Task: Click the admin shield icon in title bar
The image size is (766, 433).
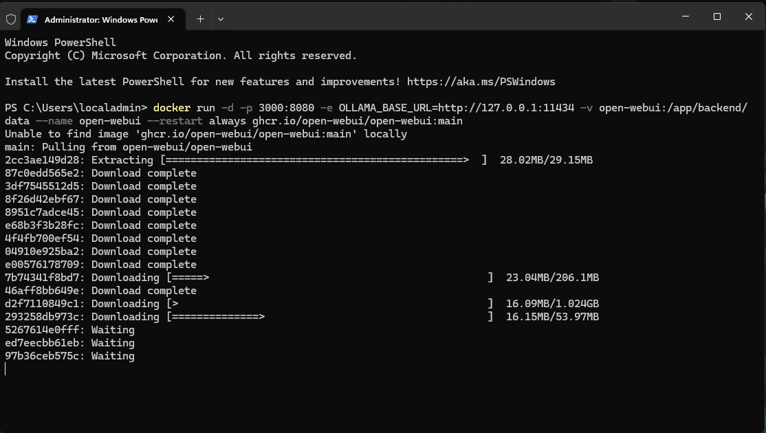Action: point(11,19)
